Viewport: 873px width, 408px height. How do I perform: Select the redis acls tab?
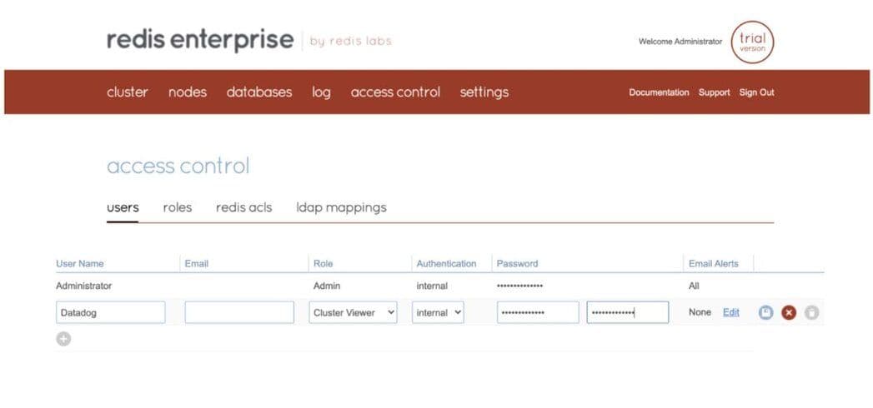(243, 207)
